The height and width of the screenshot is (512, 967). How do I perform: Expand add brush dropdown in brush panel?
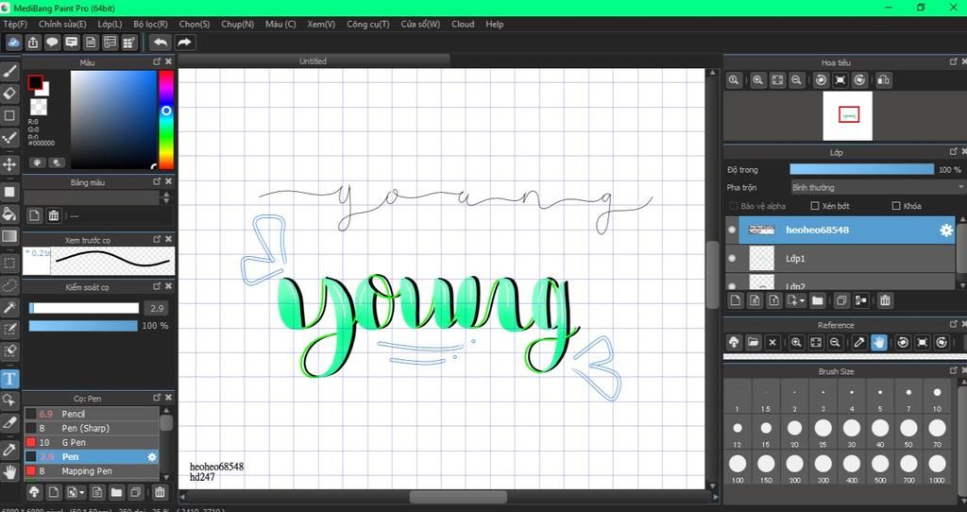[x=84, y=492]
